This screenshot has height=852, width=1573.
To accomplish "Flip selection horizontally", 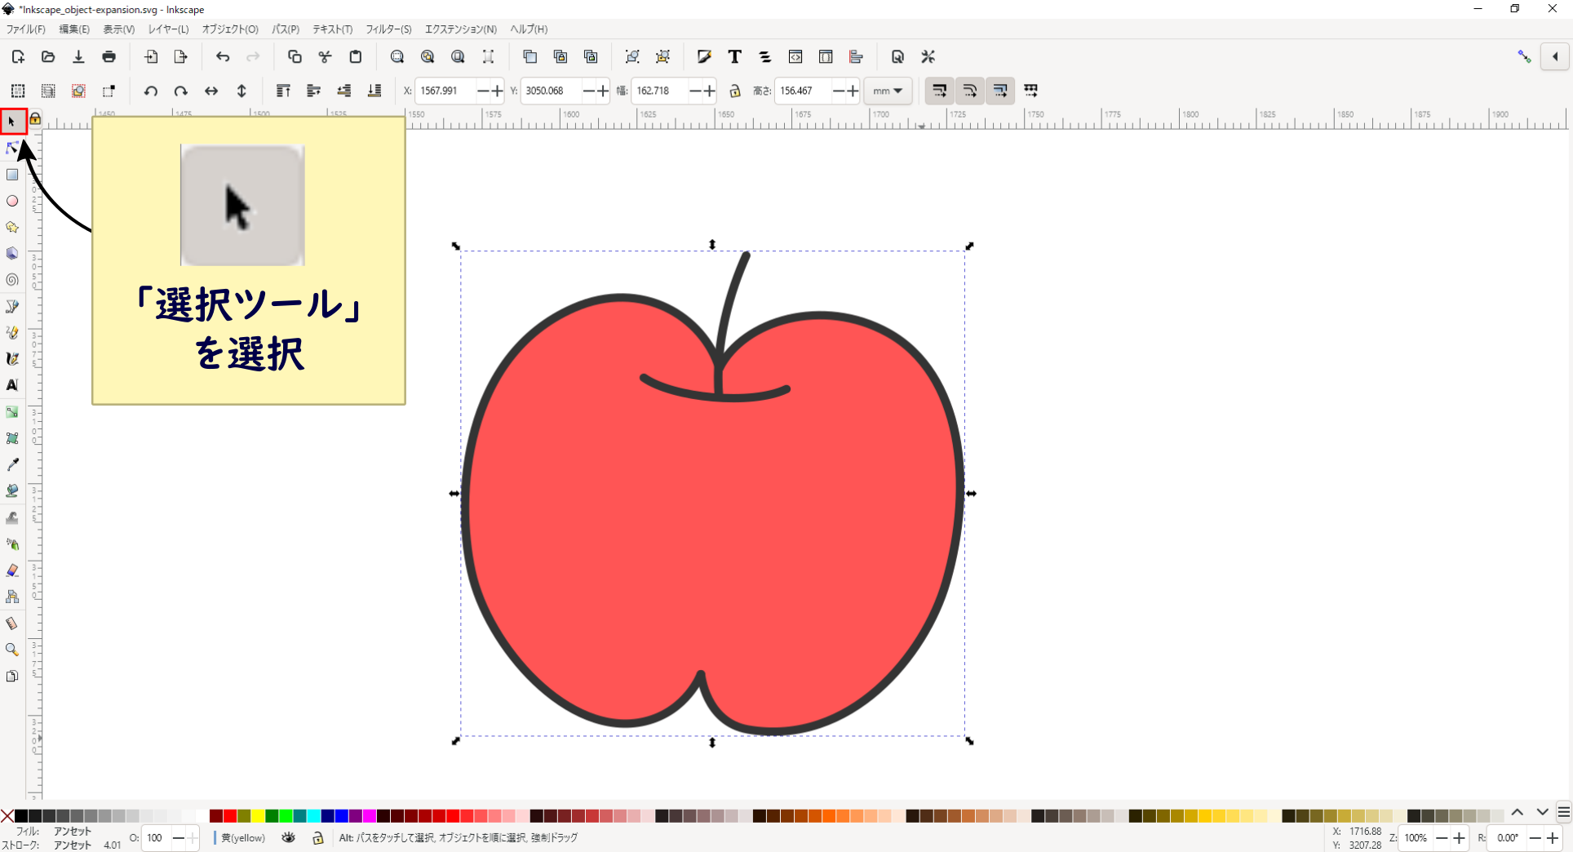I will click(211, 91).
